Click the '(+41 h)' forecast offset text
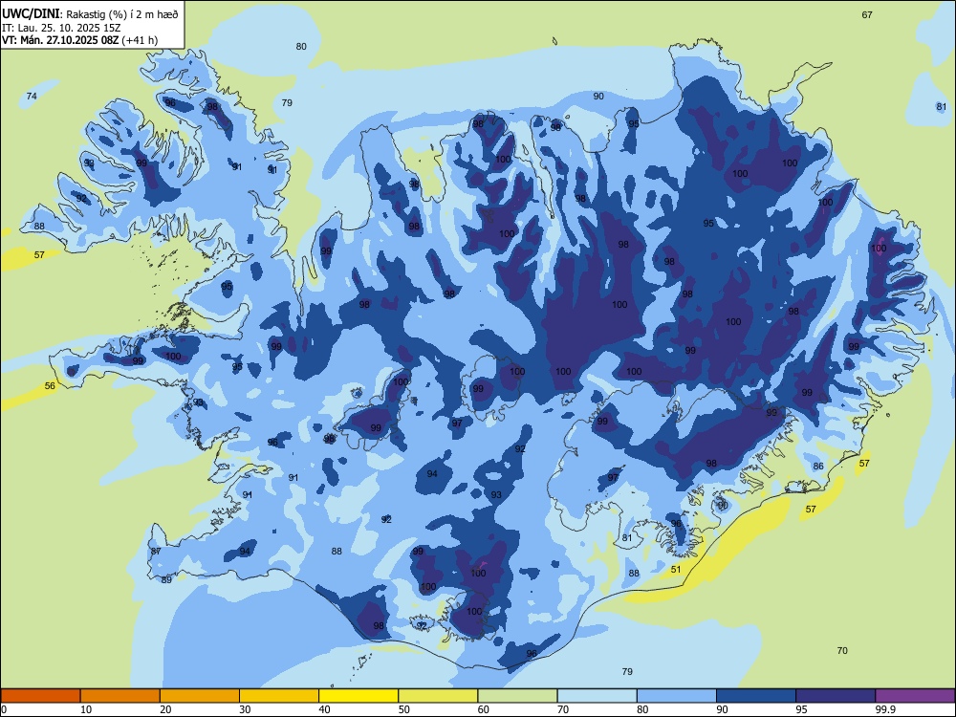The image size is (956, 717). pyautogui.click(x=140, y=40)
